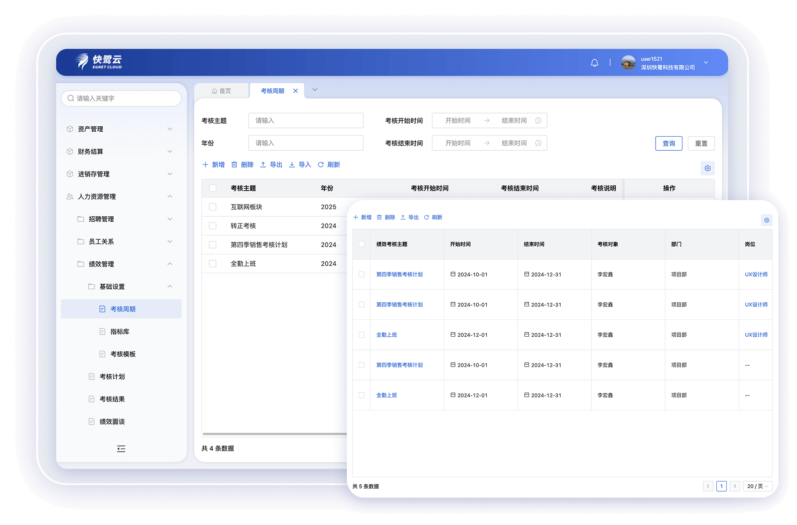Viewport: 797px width, 525px height.
Task: Click 新增 in the main toolbar
Action: coord(213,165)
